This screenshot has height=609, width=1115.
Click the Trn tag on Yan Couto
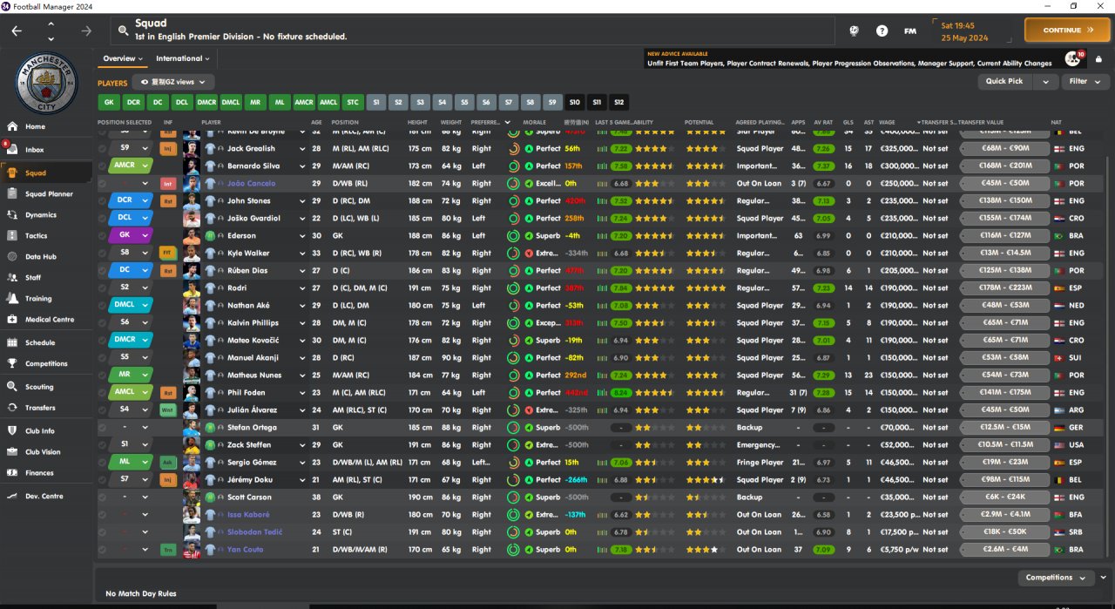[x=168, y=549]
